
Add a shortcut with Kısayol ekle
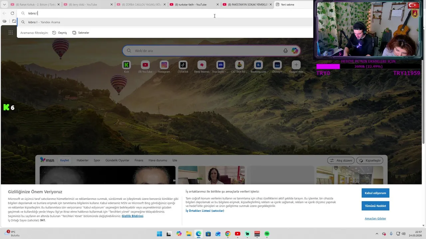tap(296, 67)
